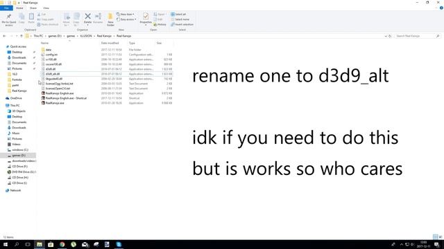Image resolution: width=444 pixels, height=249 pixels.
Task: Click the taskbar Search icon
Action: tap(17, 244)
